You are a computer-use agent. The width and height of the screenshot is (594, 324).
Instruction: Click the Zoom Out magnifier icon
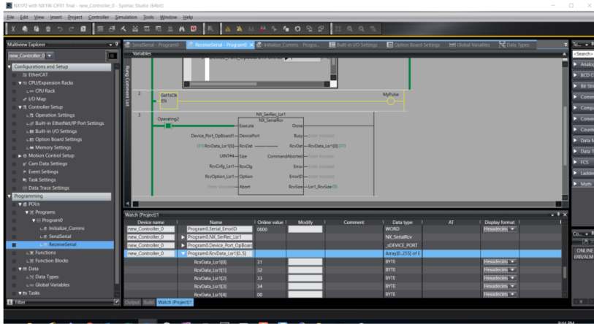(x=362, y=28)
